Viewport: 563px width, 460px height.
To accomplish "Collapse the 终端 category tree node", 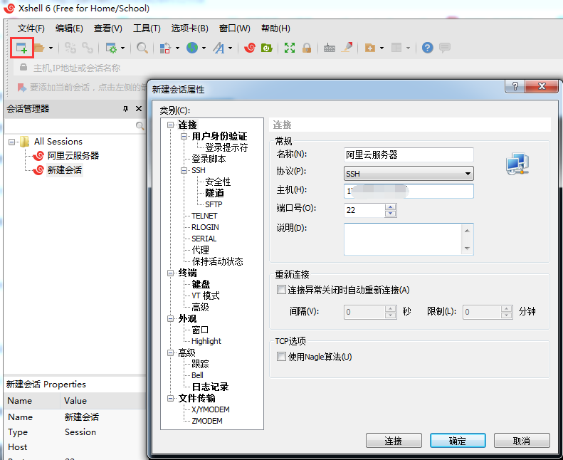I will click(171, 273).
